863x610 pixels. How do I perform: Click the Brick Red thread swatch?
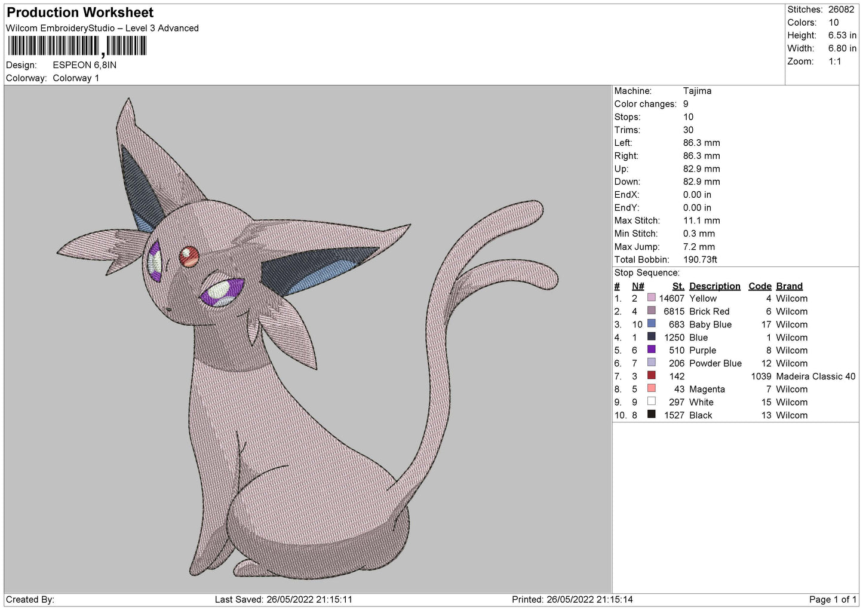(652, 311)
